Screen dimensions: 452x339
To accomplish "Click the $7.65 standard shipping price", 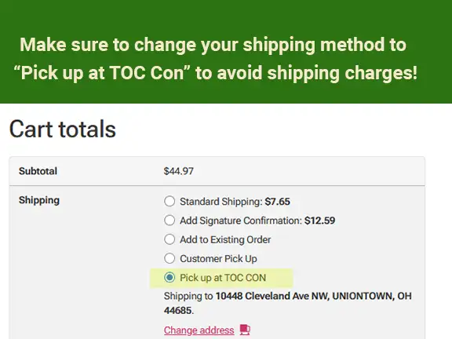I will pyautogui.click(x=277, y=202).
